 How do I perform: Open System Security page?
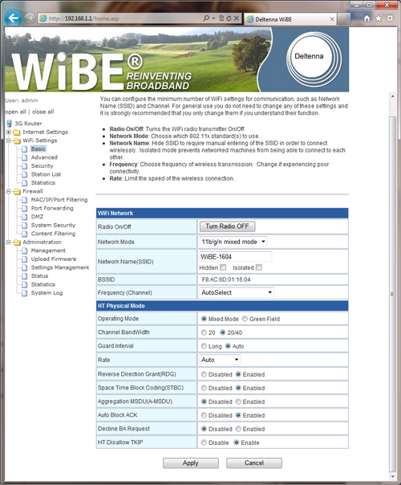point(53,225)
